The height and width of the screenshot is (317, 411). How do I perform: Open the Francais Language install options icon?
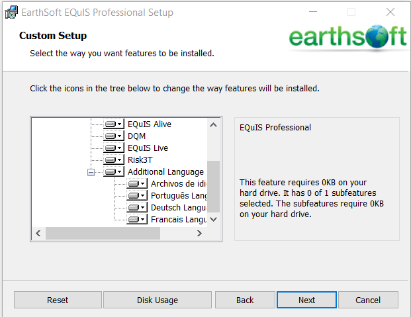click(x=137, y=219)
